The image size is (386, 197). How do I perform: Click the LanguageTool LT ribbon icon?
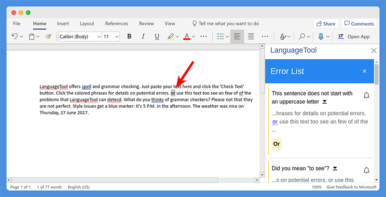(341, 37)
